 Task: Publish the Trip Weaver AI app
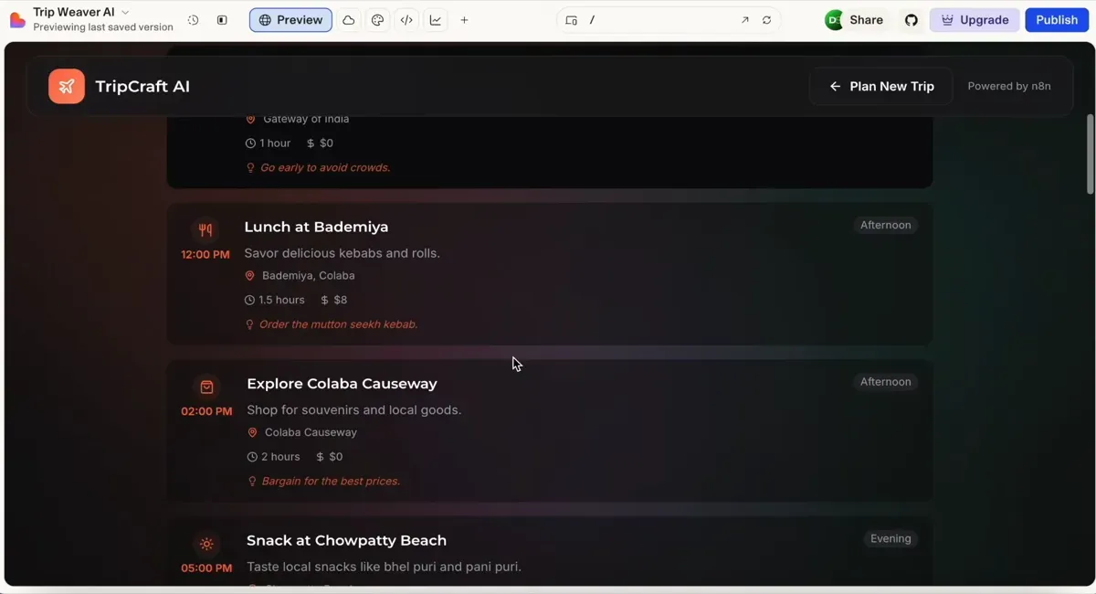click(x=1056, y=19)
